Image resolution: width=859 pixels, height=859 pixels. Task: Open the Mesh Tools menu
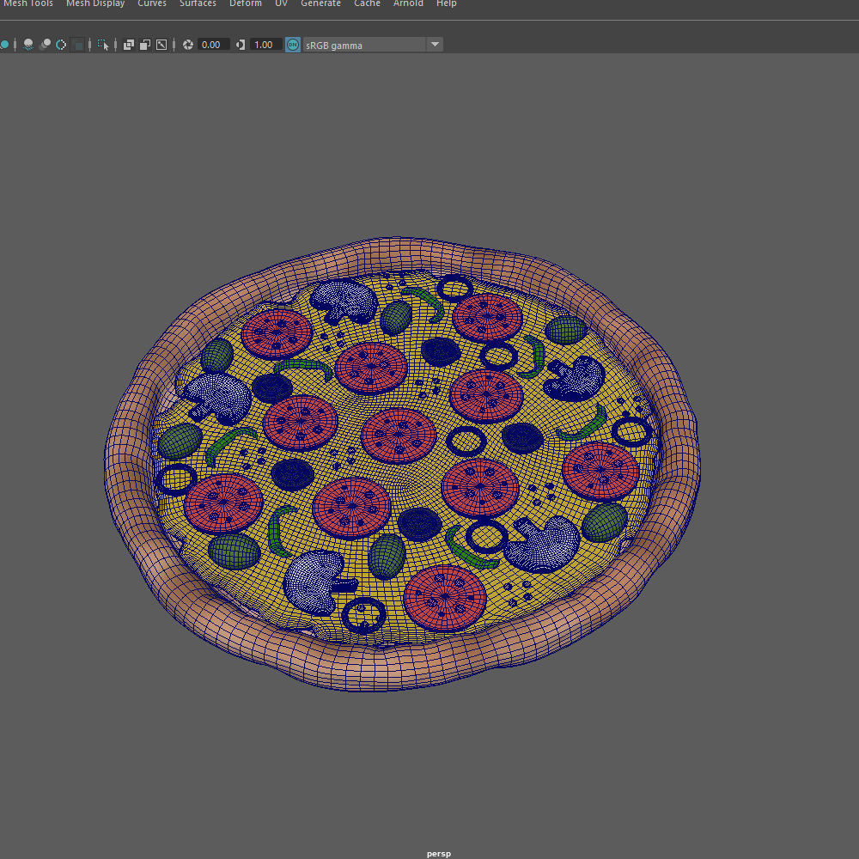[28, 3]
